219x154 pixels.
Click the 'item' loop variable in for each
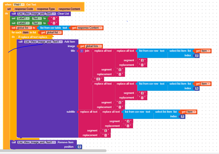click(x=26, y=33)
